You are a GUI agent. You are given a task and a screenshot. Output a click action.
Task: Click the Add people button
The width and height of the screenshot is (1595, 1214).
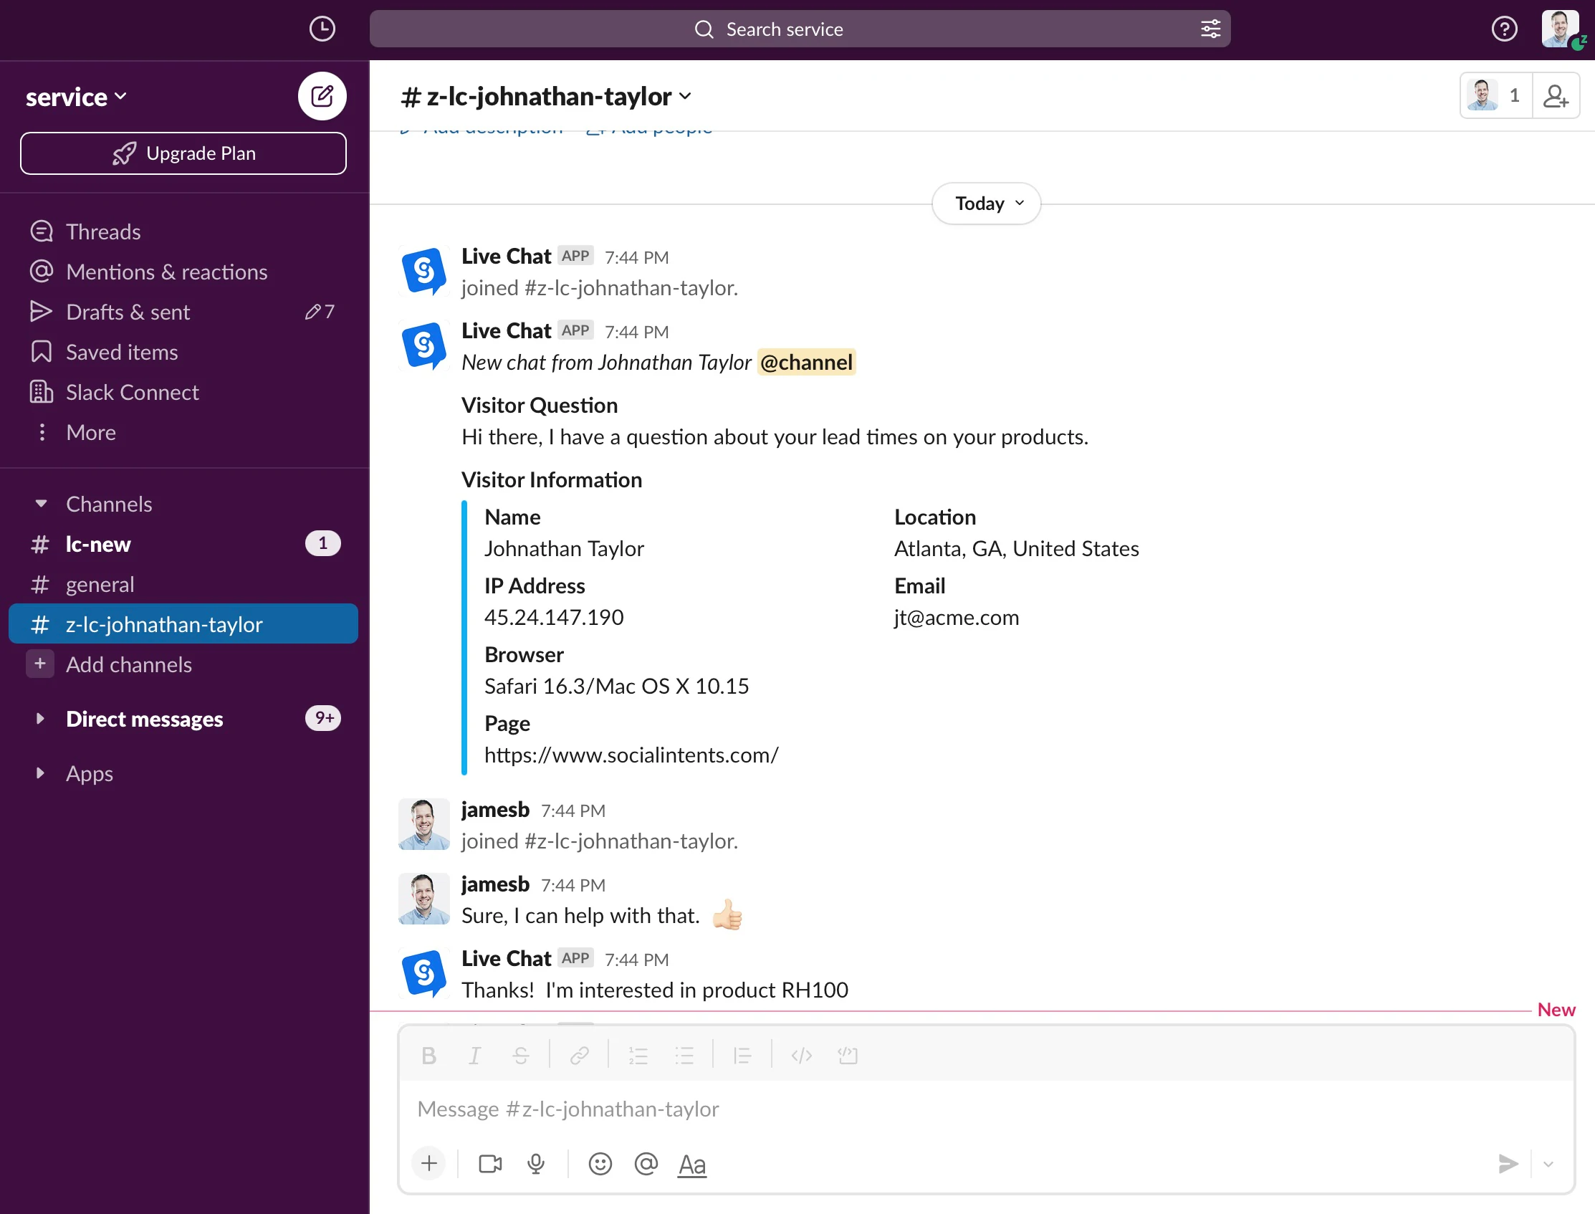point(1557,95)
